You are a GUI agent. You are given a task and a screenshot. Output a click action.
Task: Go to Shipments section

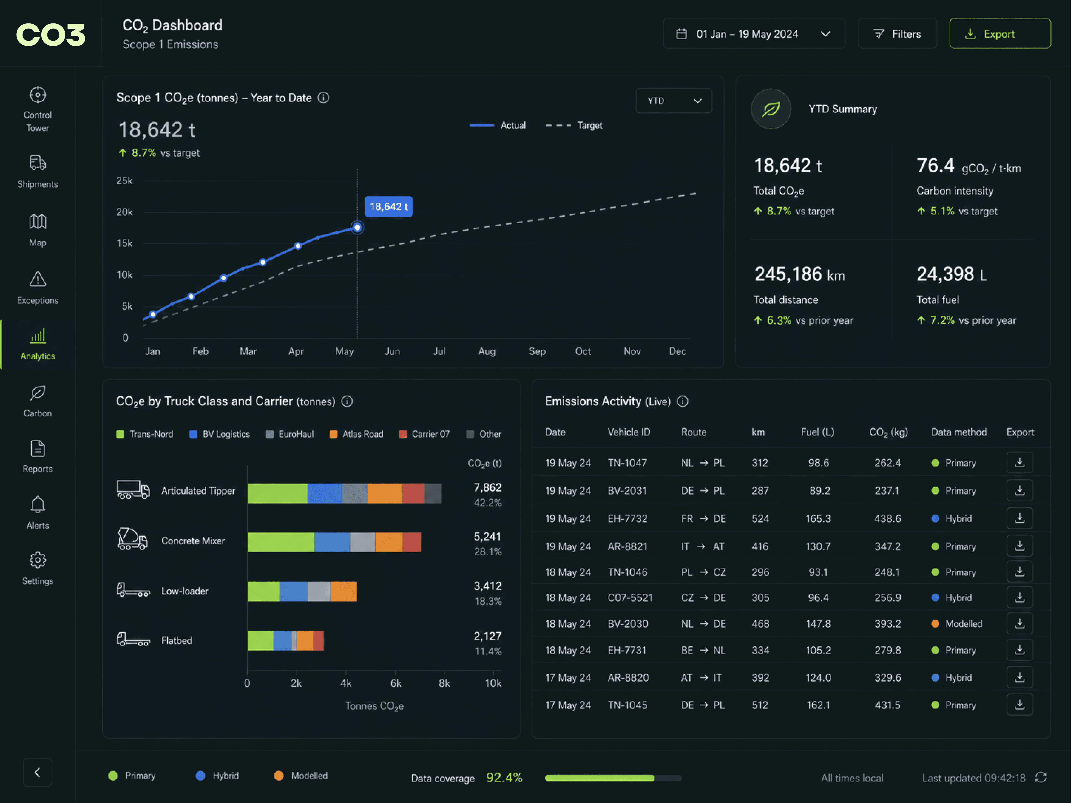(x=38, y=171)
